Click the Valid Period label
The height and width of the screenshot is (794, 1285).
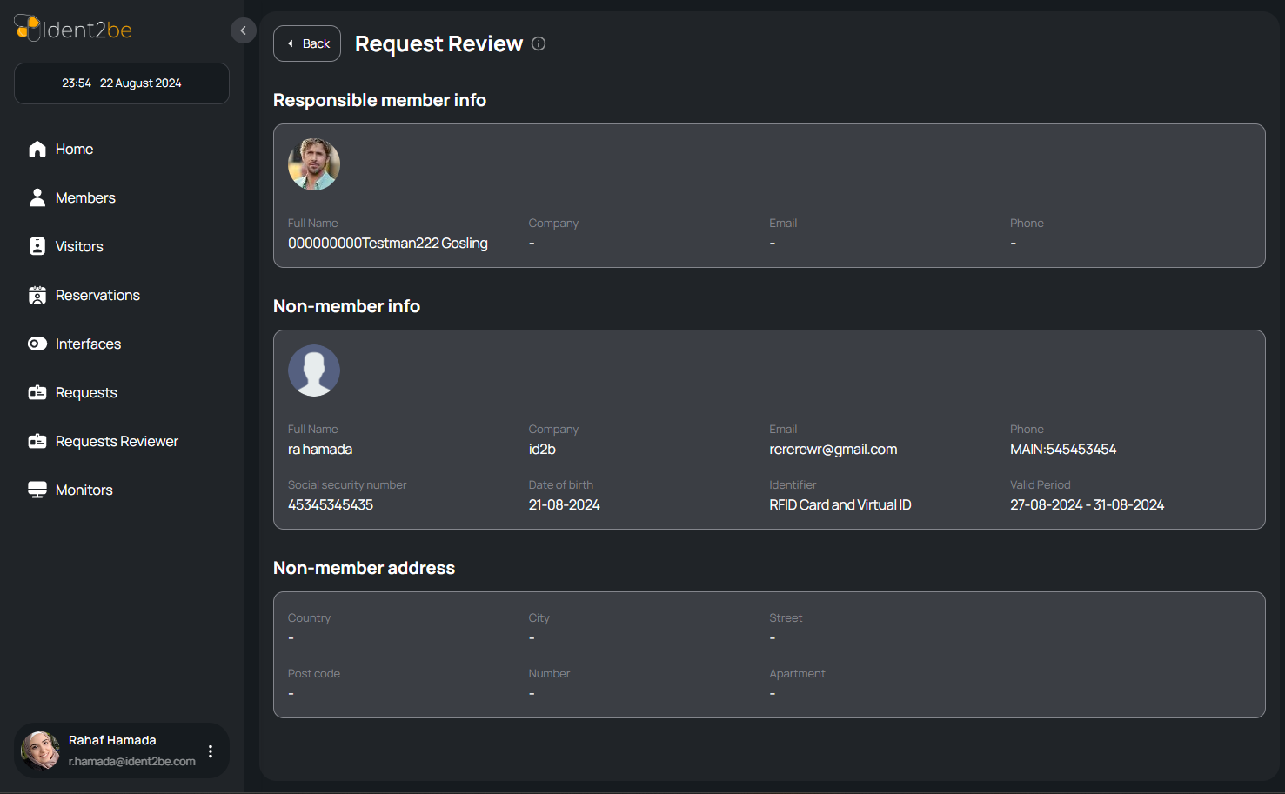tap(1041, 484)
